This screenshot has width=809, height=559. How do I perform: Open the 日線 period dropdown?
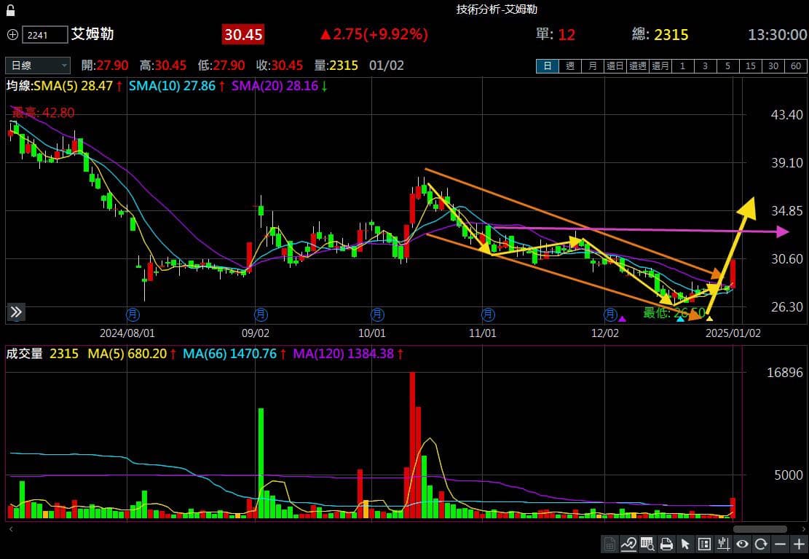pyautogui.click(x=38, y=66)
